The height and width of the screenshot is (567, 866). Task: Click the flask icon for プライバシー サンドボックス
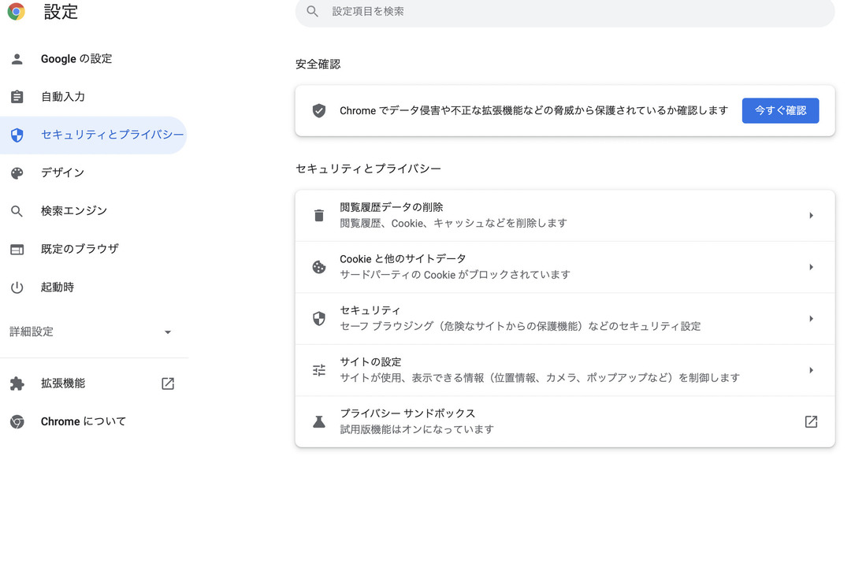pyautogui.click(x=319, y=422)
